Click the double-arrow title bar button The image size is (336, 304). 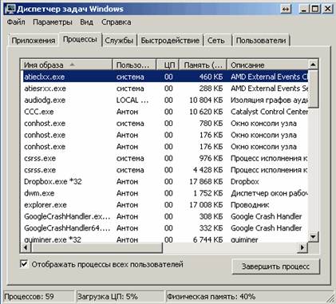[x=285, y=10]
